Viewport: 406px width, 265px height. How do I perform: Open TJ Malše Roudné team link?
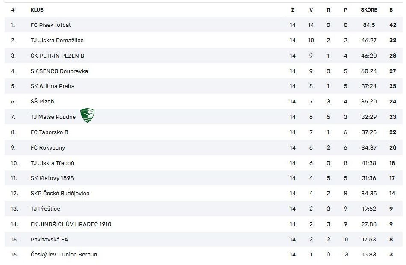click(53, 117)
